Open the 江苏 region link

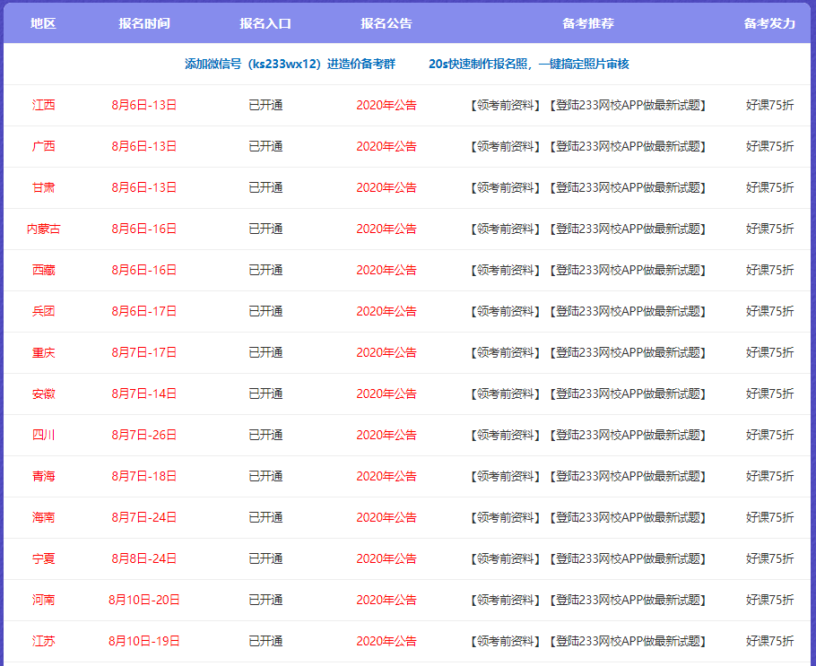43,641
